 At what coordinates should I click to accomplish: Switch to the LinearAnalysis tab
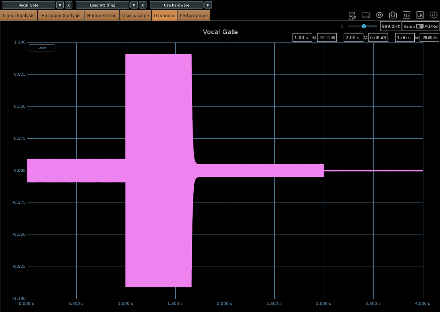[x=19, y=15]
